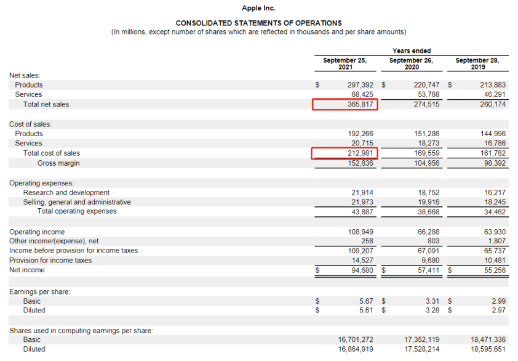Image resolution: width=518 pixels, height=361 pixels.
Task: Click 'Income before provision for income taxes' label
Action: click(x=74, y=251)
